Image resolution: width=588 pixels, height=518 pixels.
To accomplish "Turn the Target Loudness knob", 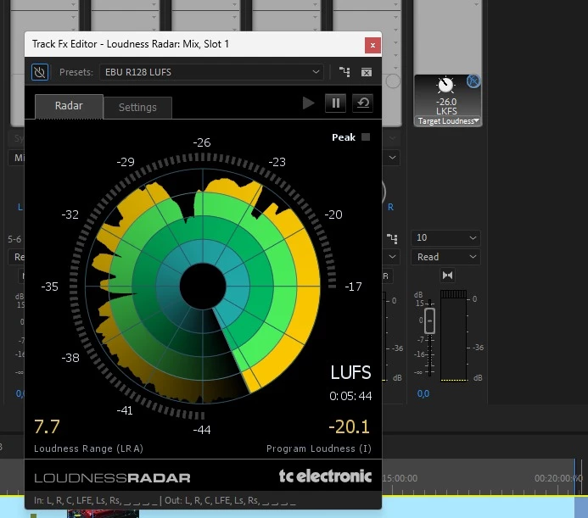I will (x=445, y=85).
